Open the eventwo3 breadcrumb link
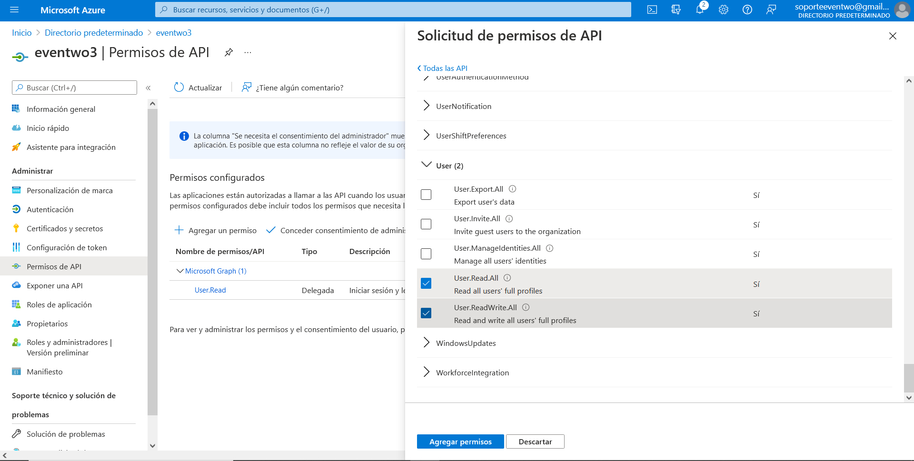The image size is (914, 461). (x=174, y=33)
